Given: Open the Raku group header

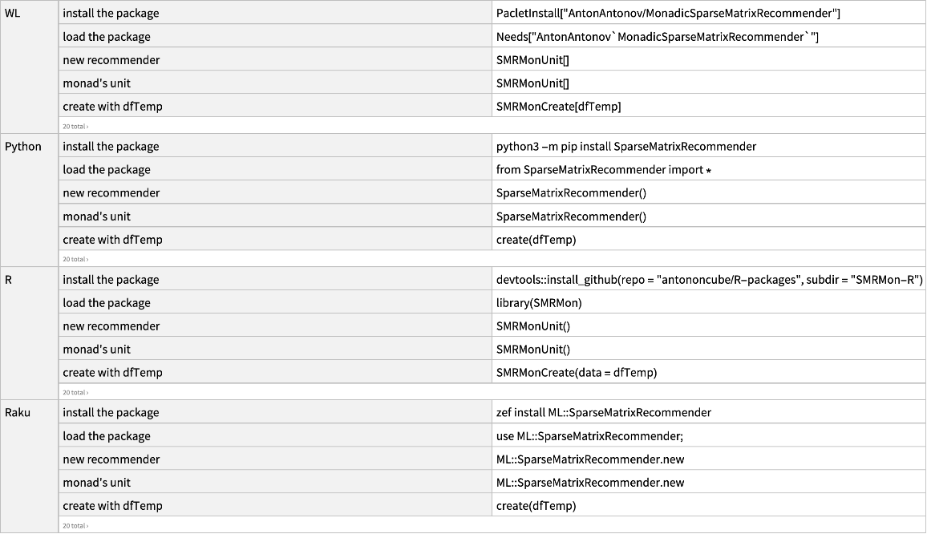Looking at the screenshot, I should 18,413.
